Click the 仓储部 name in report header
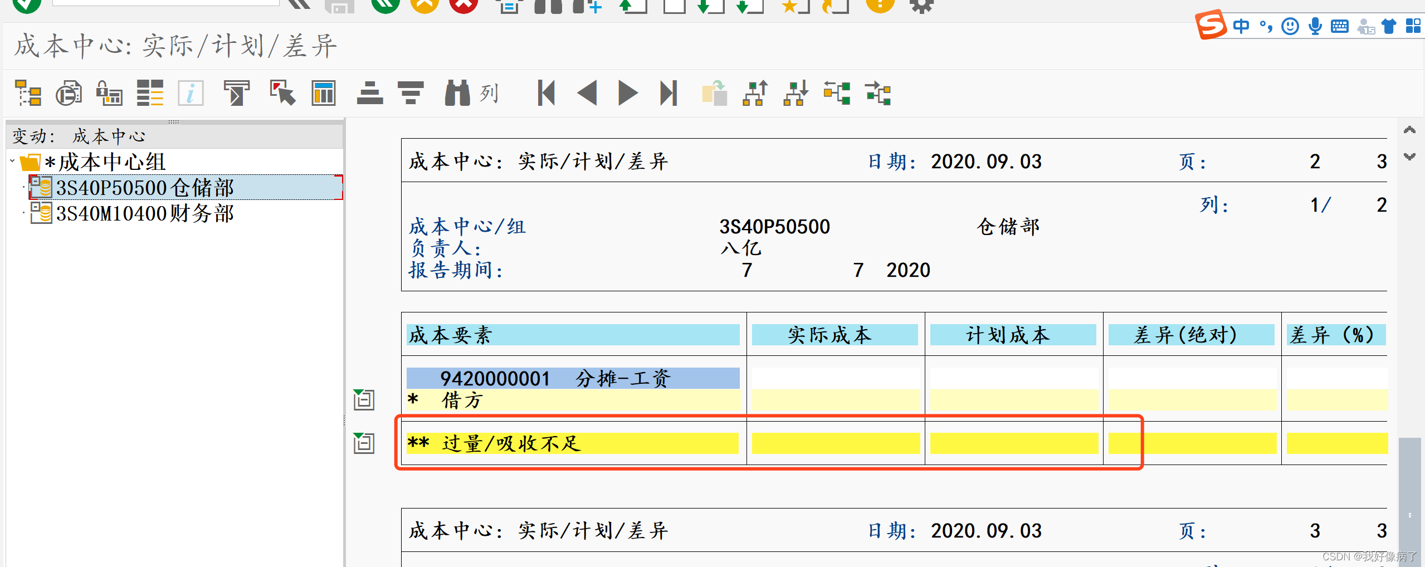The image size is (1425, 567). pos(1008,227)
